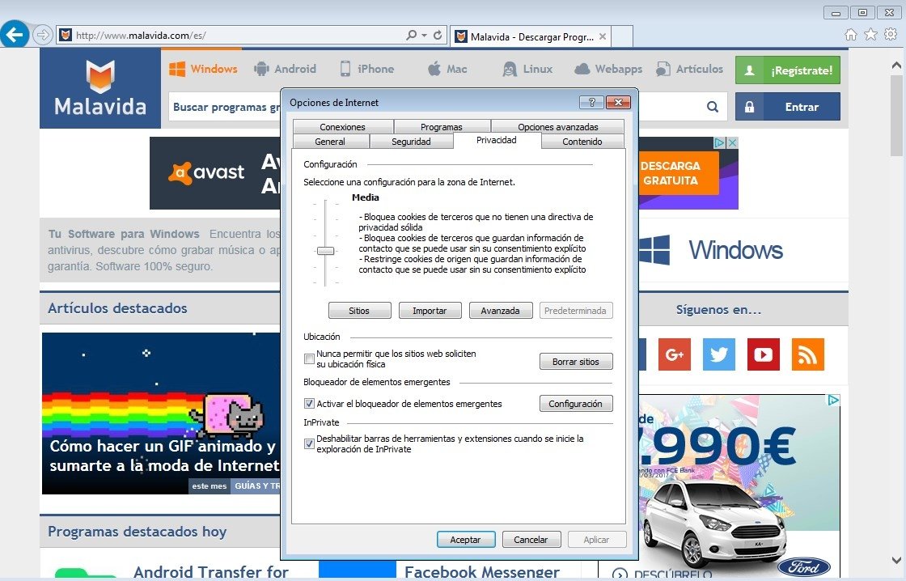Click the Help question mark in Opciones de Internet

[591, 102]
